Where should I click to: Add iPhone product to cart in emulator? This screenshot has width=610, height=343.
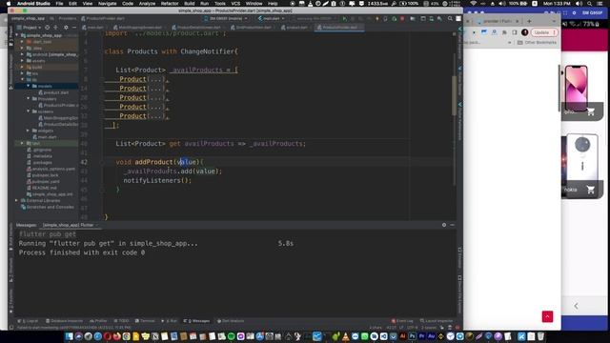(591, 112)
